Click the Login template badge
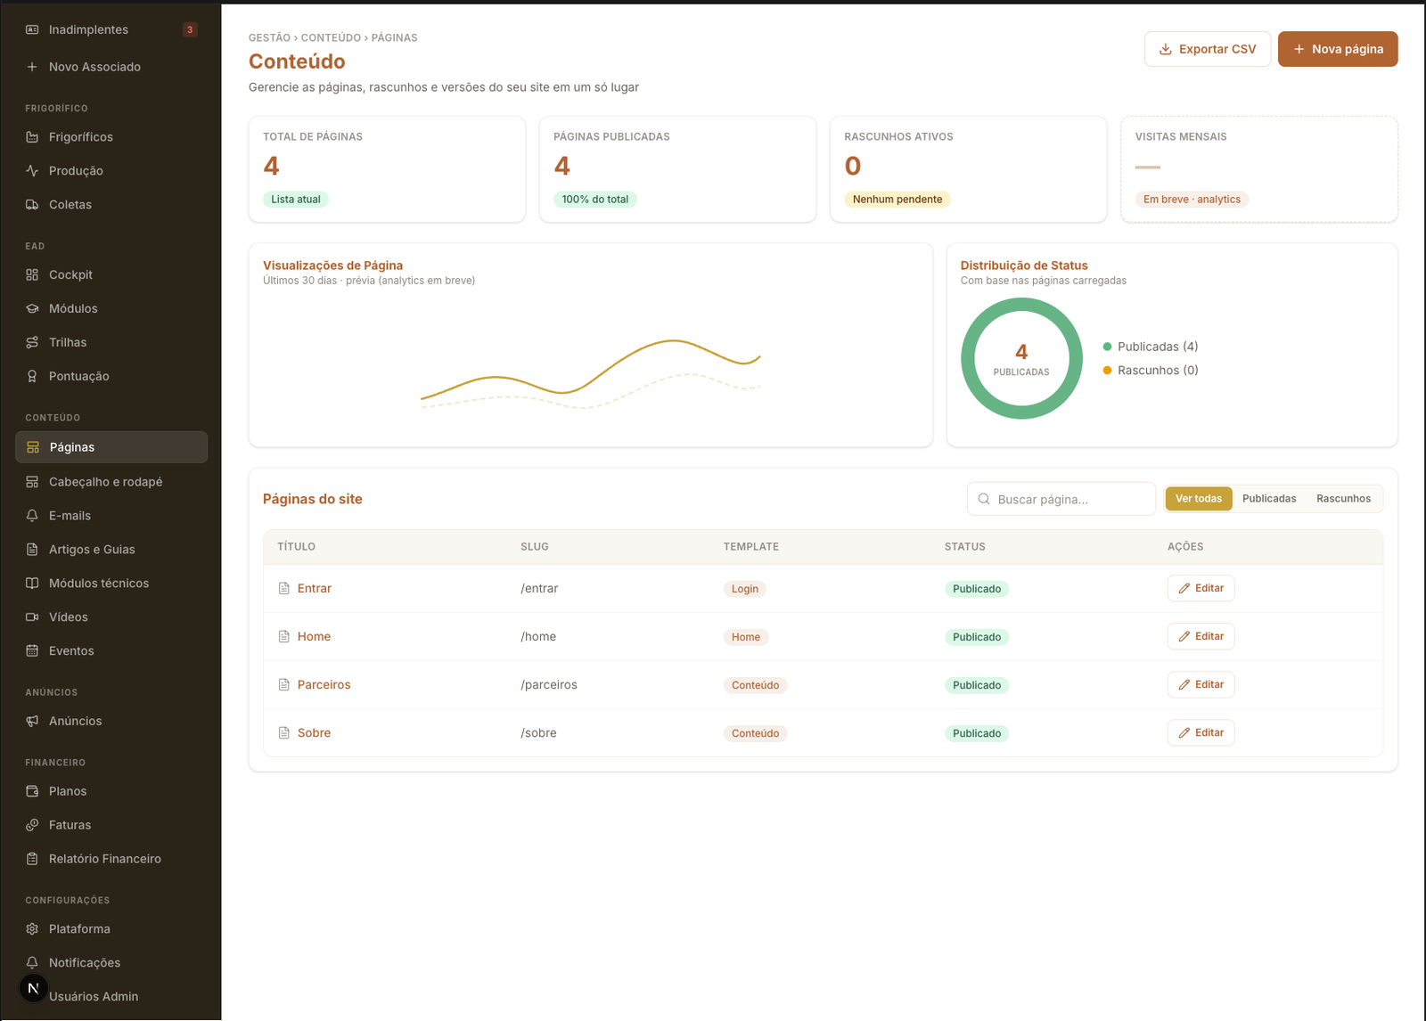 tap(745, 589)
